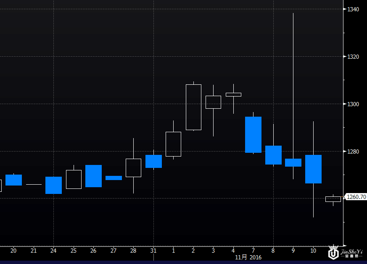The height and width of the screenshot is (264, 367).
Task: Click the blue candle body for November 10
Action: coord(313,169)
